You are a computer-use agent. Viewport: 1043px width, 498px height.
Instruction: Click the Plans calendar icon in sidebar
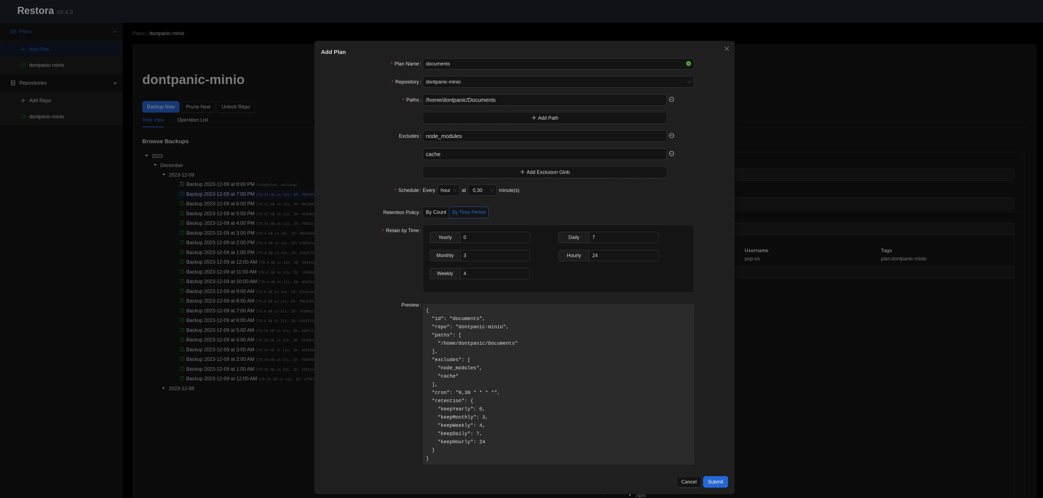click(x=13, y=31)
